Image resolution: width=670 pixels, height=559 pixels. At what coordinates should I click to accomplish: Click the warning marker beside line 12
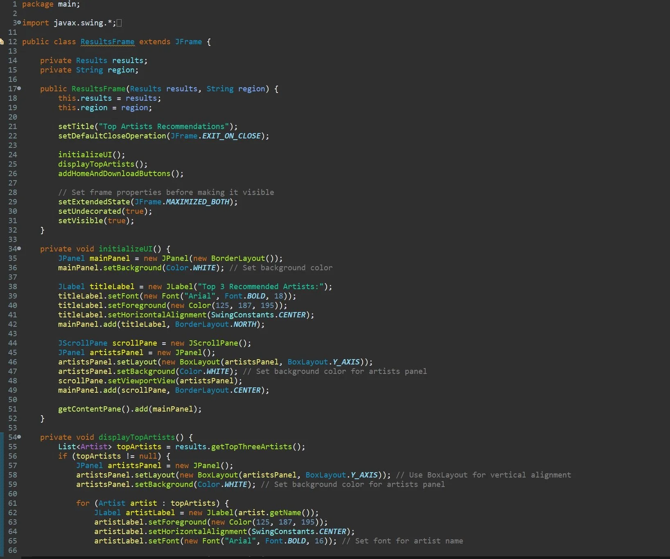(x=2, y=42)
